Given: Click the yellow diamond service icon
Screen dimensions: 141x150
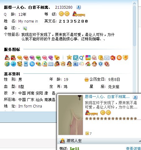Looking at the screenshot, I should [x=20, y=58].
